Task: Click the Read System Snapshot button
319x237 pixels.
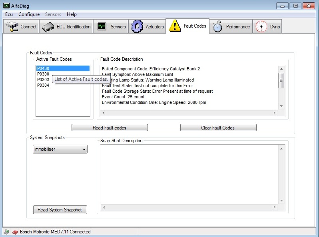Action: click(60, 210)
